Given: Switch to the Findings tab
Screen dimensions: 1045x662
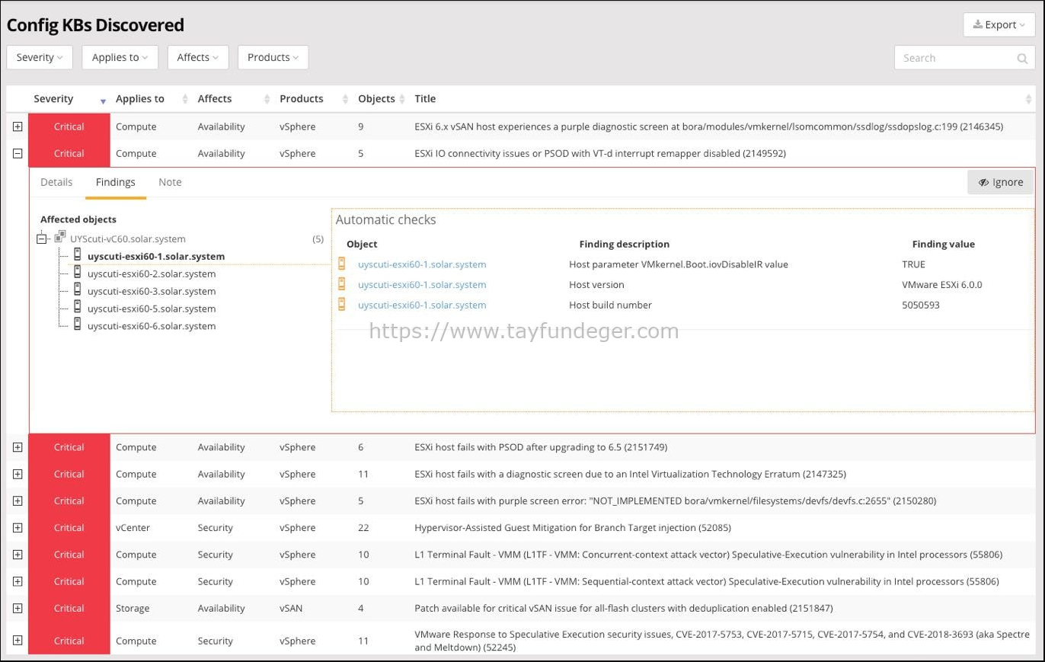Looking at the screenshot, I should tap(116, 182).
